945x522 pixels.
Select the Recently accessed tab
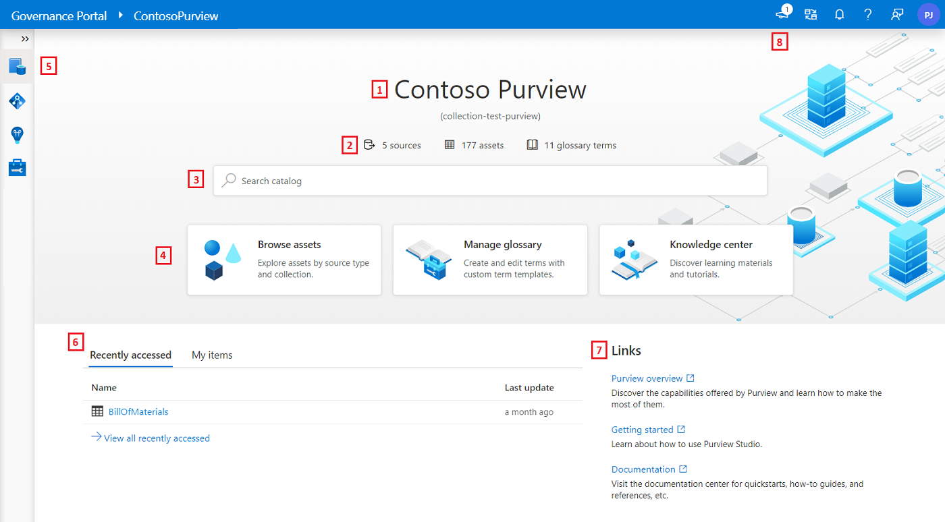[130, 355]
